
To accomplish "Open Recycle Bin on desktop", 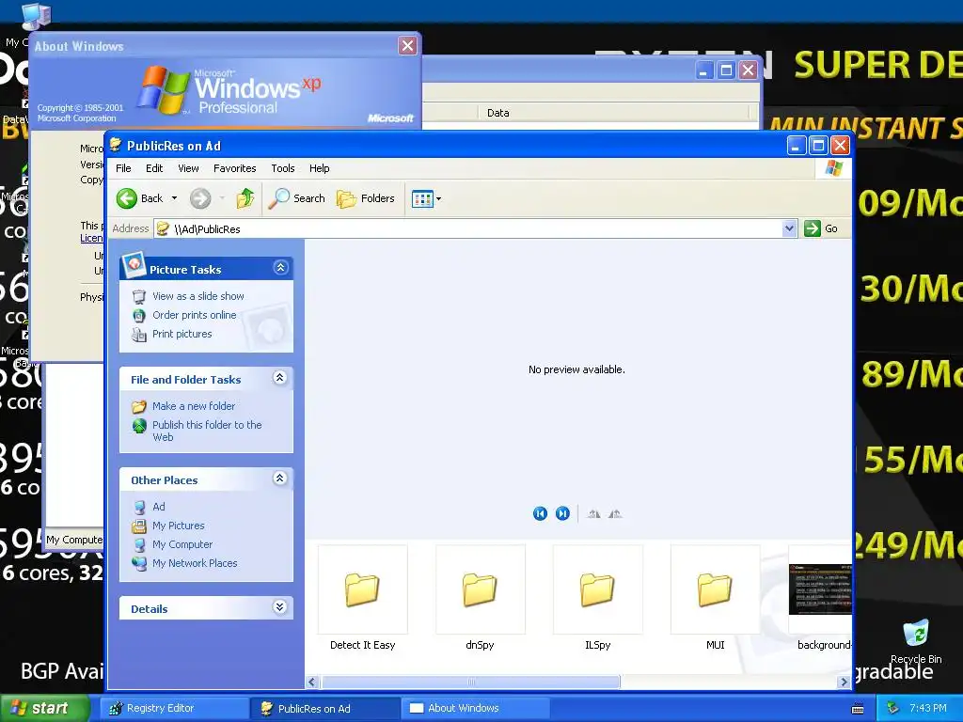I will 916,641.
